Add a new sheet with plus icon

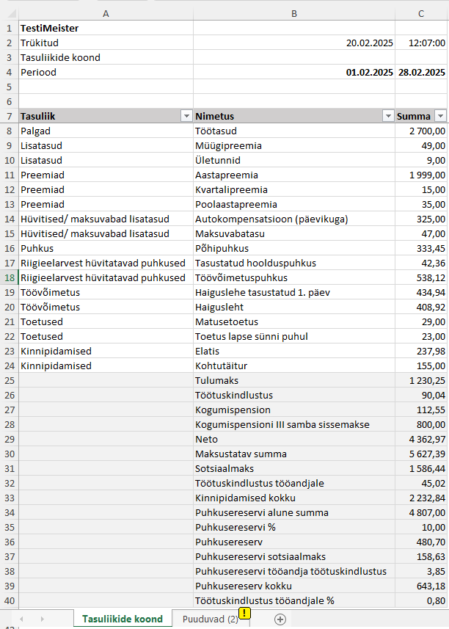coord(280,619)
